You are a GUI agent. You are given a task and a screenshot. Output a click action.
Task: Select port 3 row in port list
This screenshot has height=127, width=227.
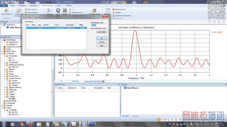pyautogui.click(x=56, y=28)
